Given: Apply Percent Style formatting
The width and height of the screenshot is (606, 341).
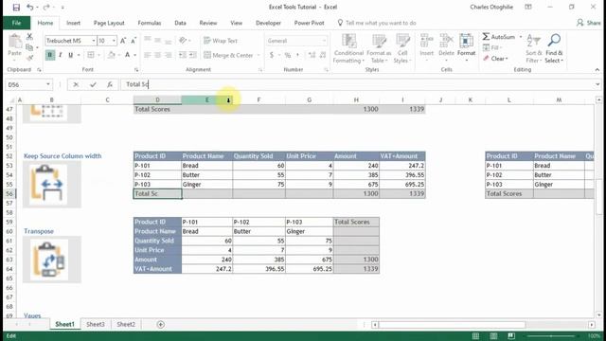Looking at the screenshot, I should pyautogui.click(x=288, y=55).
